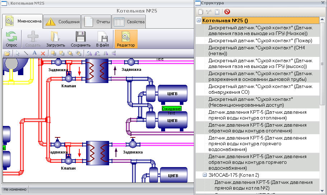Image resolution: width=327 pixels, height=195 pixels.
Task: Select the pointer arrow tool
Action: [18, 53]
